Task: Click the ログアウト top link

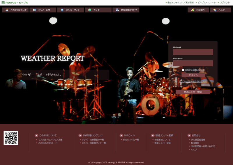Action: pyautogui.click(x=225, y=3)
